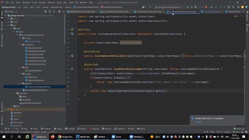Expand the test folder
Image resolution: width=249 pixels, height=140 pixels.
click(x=11, y=106)
